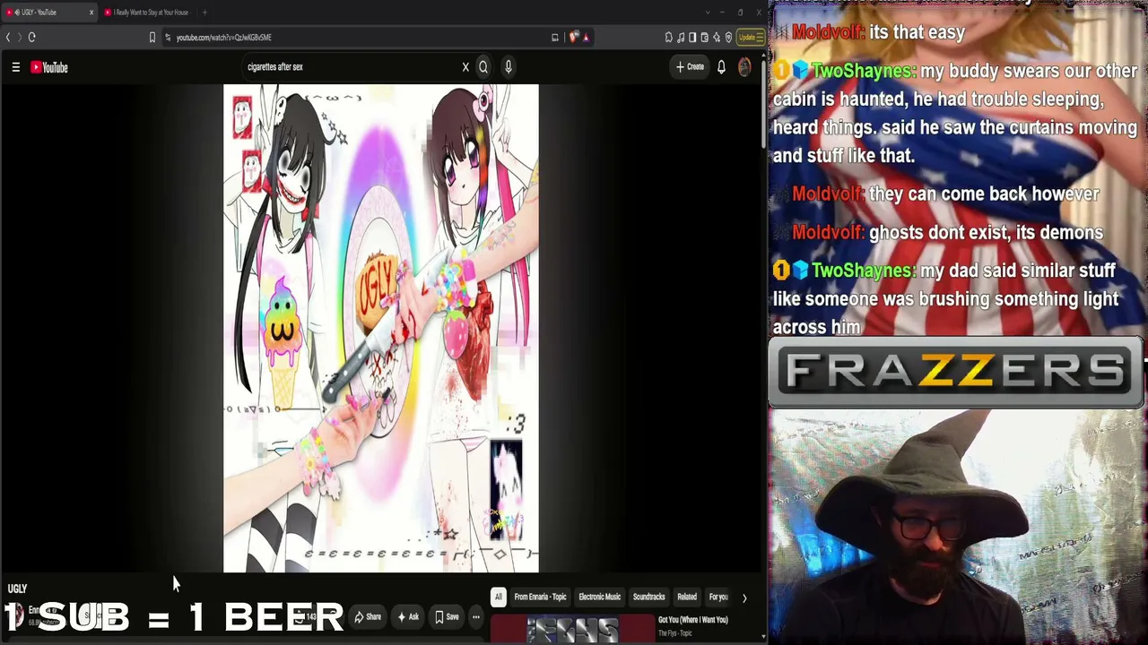Switch to the 'UGLY - YouTube' tab
1148x645 pixels.
(x=49, y=13)
